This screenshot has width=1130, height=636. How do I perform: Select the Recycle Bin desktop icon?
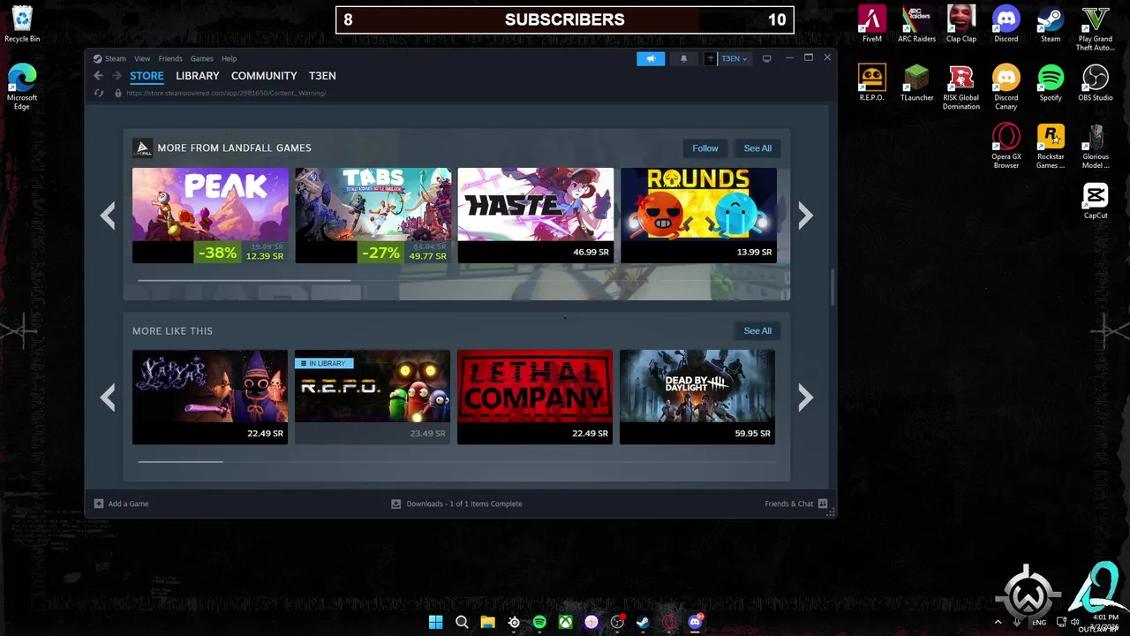click(22, 25)
